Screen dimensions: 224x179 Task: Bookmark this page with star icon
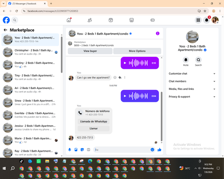tap(205, 11)
